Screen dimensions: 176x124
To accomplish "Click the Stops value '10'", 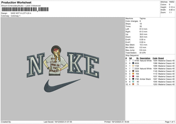I will 141,24.
